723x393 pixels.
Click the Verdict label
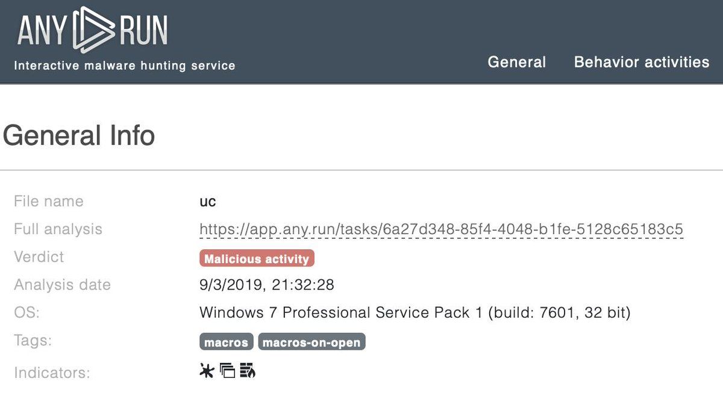pyautogui.click(x=39, y=257)
